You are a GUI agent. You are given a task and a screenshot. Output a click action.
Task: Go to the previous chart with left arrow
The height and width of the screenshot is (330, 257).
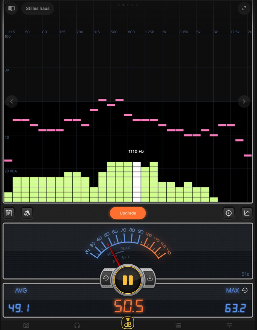point(12,101)
